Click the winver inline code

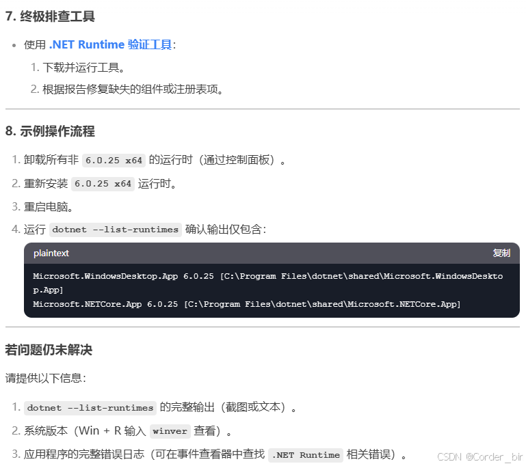[170, 431]
